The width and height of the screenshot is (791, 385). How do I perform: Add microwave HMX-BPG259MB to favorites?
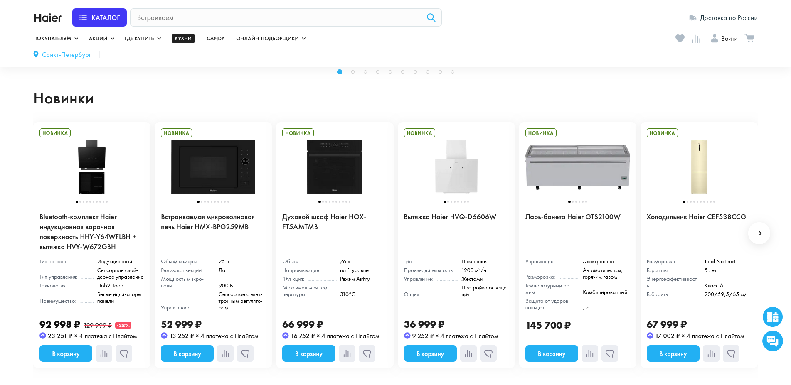(x=245, y=353)
